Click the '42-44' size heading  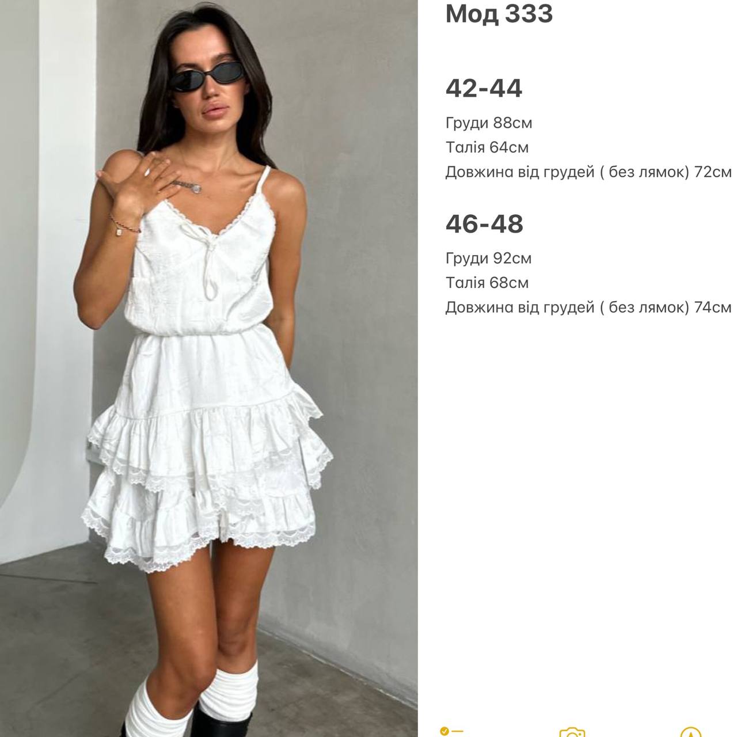tap(484, 88)
